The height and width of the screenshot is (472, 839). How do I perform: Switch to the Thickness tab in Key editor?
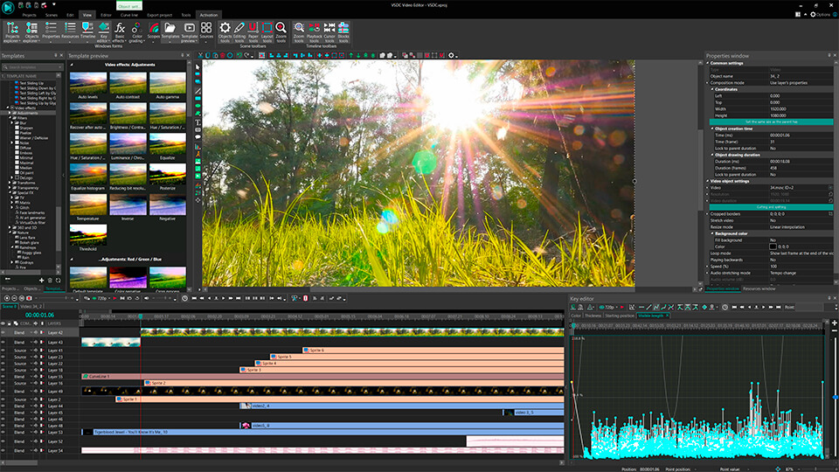click(x=593, y=316)
